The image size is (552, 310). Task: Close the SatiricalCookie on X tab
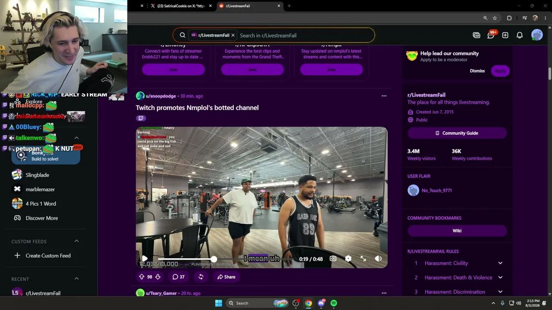point(210,6)
